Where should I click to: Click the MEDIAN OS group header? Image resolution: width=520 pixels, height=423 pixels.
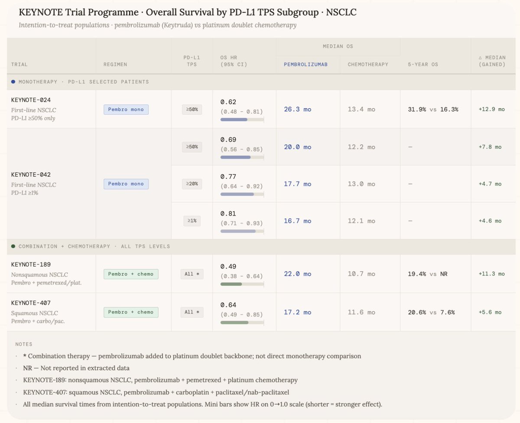338,46
